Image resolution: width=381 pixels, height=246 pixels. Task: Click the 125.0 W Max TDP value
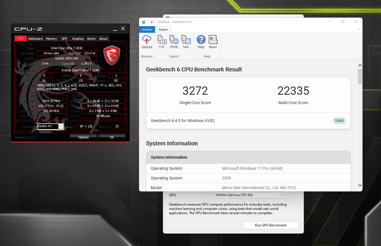tap(90, 53)
